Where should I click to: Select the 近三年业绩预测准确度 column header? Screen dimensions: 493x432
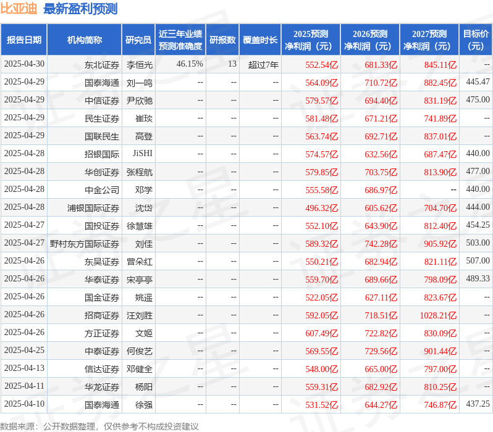point(180,40)
